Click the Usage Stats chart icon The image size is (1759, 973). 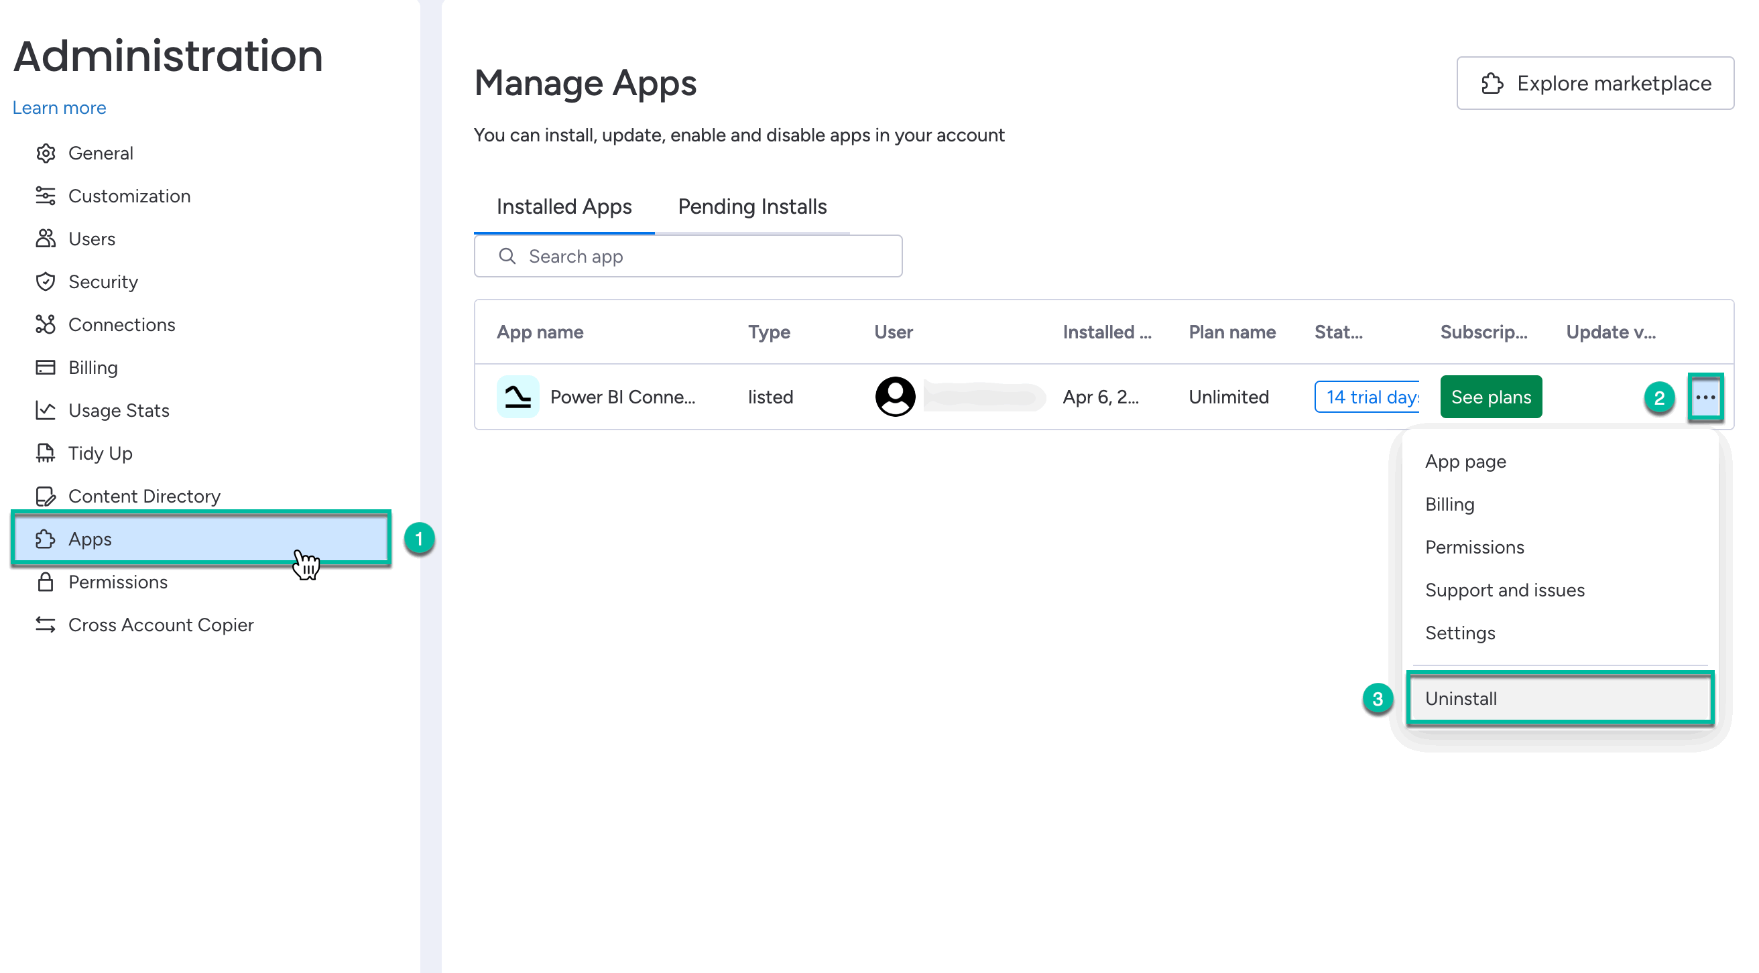[45, 410]
